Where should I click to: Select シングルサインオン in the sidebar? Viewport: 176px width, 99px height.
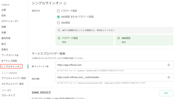click(x=12, y=66)
